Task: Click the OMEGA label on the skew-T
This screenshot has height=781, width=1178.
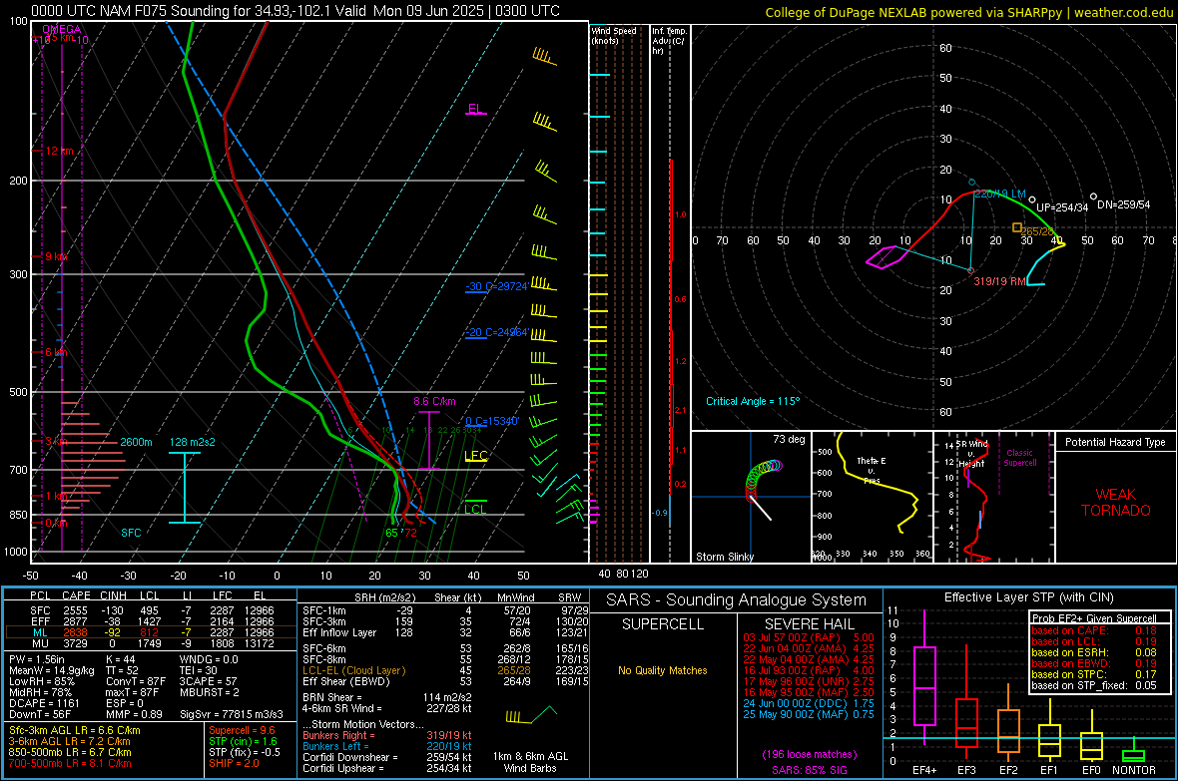Action: point(62,29)
